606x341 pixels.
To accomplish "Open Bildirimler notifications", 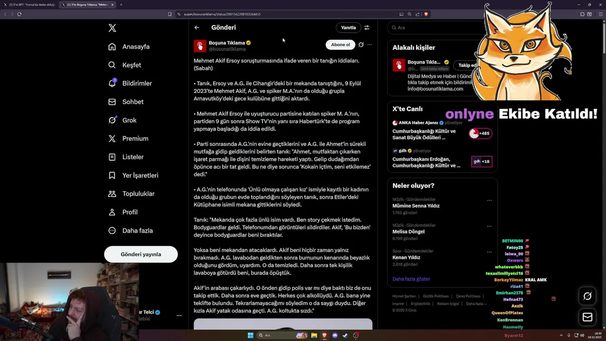I will [x=130, y=83].
